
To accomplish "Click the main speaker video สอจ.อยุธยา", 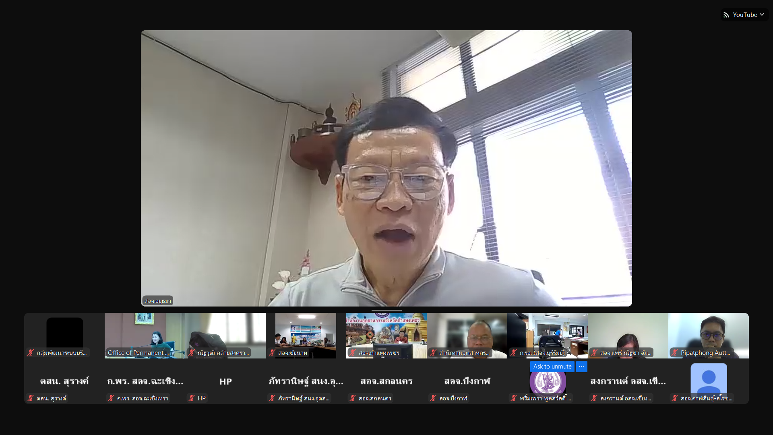I will 386,169.
